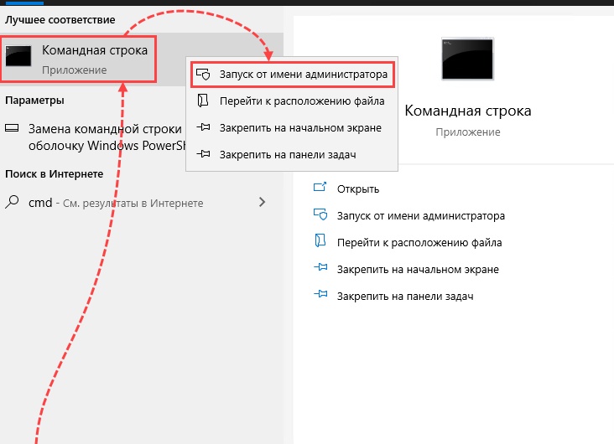Click the settings icon beside Замена командной строки
This screenshot has height=444, width=614.
(12, 127)
